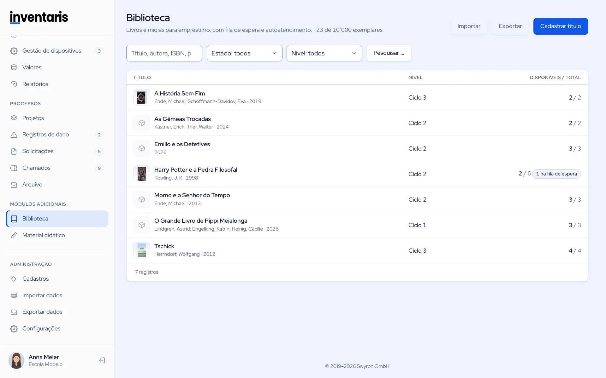This screenshot has height=378, width=606.
Task: Click the Importar button
Action: [469, 26]
